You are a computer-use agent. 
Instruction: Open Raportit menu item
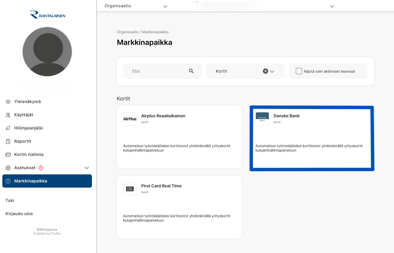(47, 141)
